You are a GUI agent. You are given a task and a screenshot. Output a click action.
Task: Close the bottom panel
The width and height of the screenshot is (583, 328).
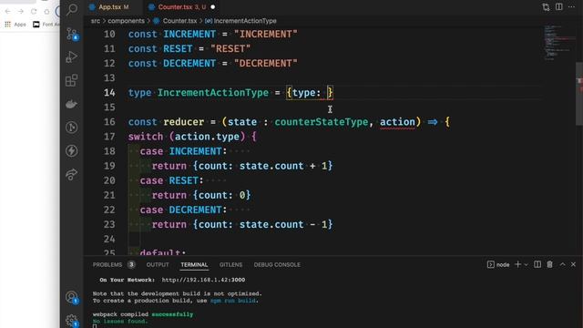coord(573,264)
